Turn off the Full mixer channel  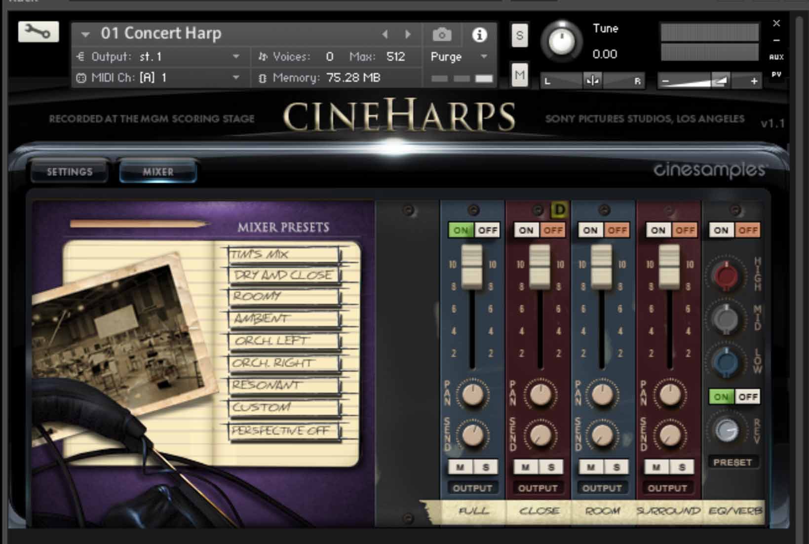coord(488,230)
